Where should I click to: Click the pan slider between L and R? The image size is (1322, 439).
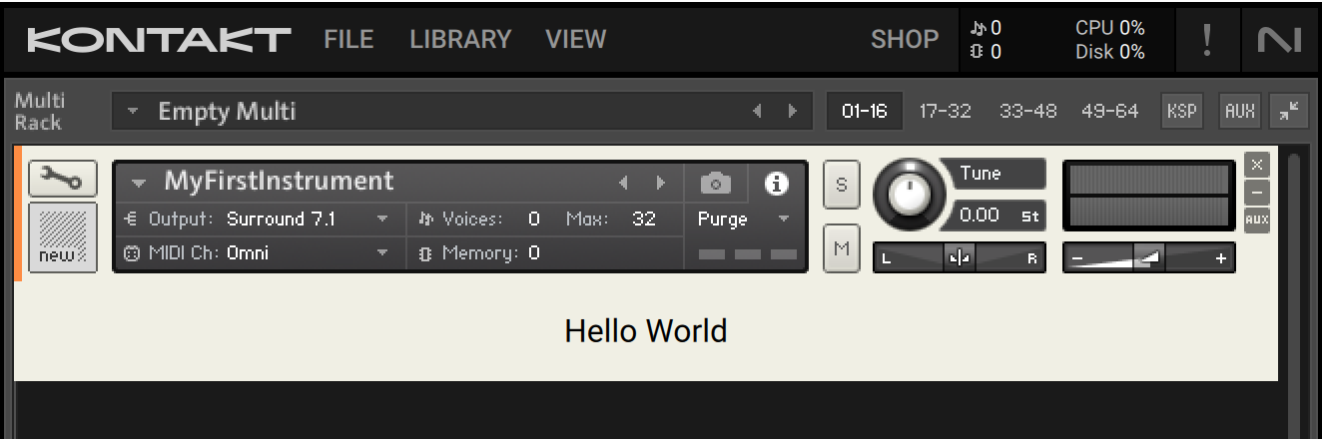point(960,257)
